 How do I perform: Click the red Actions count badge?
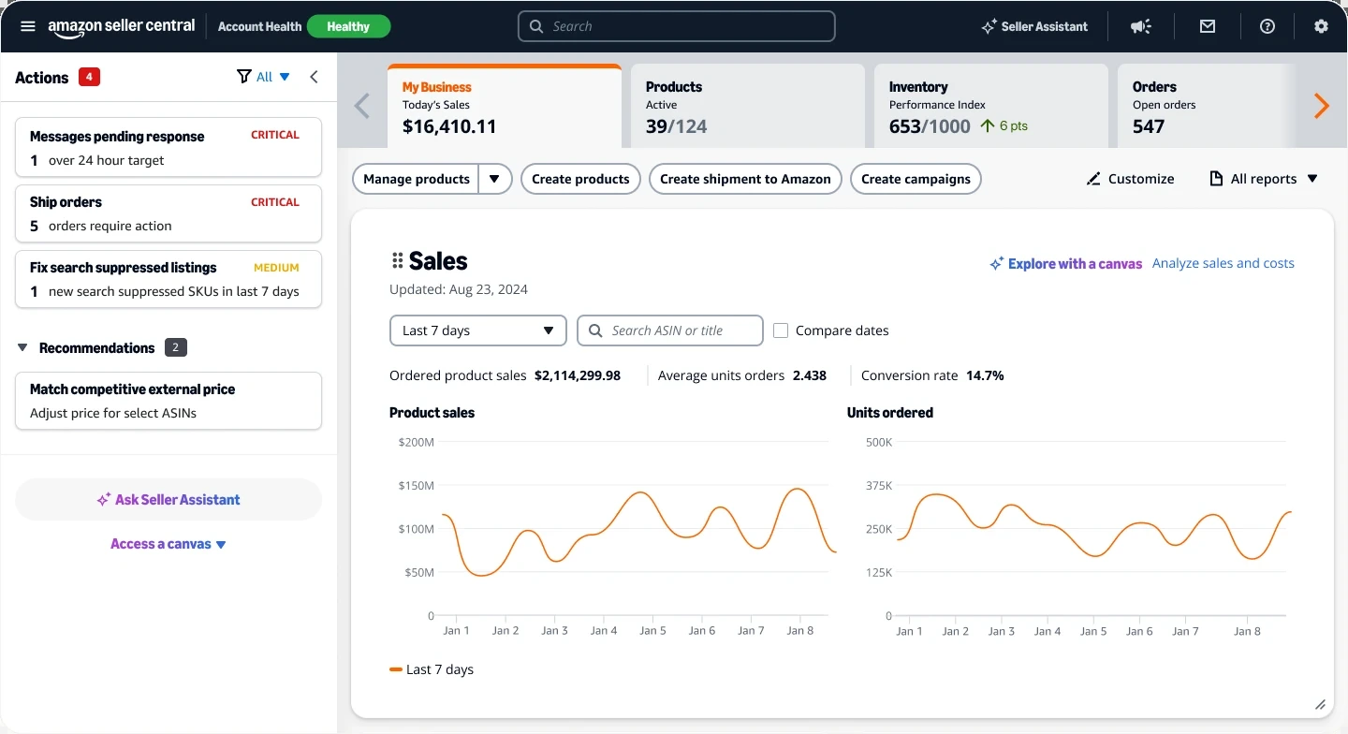click(89, 77)
